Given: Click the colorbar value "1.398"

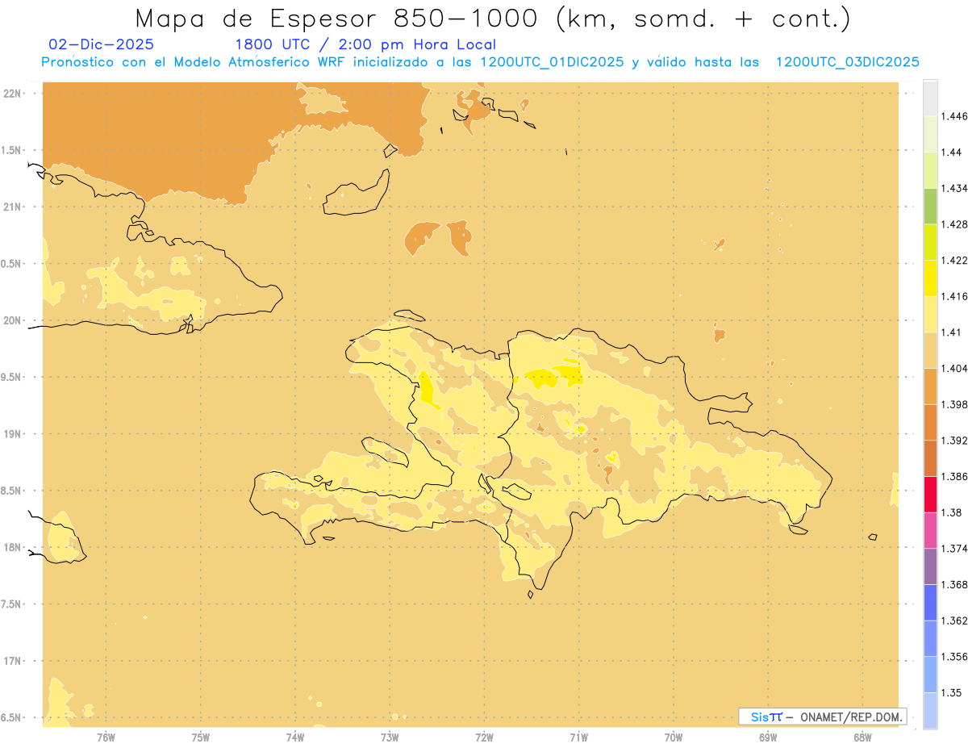Looking at the screenshot, I should click(954, 404).
